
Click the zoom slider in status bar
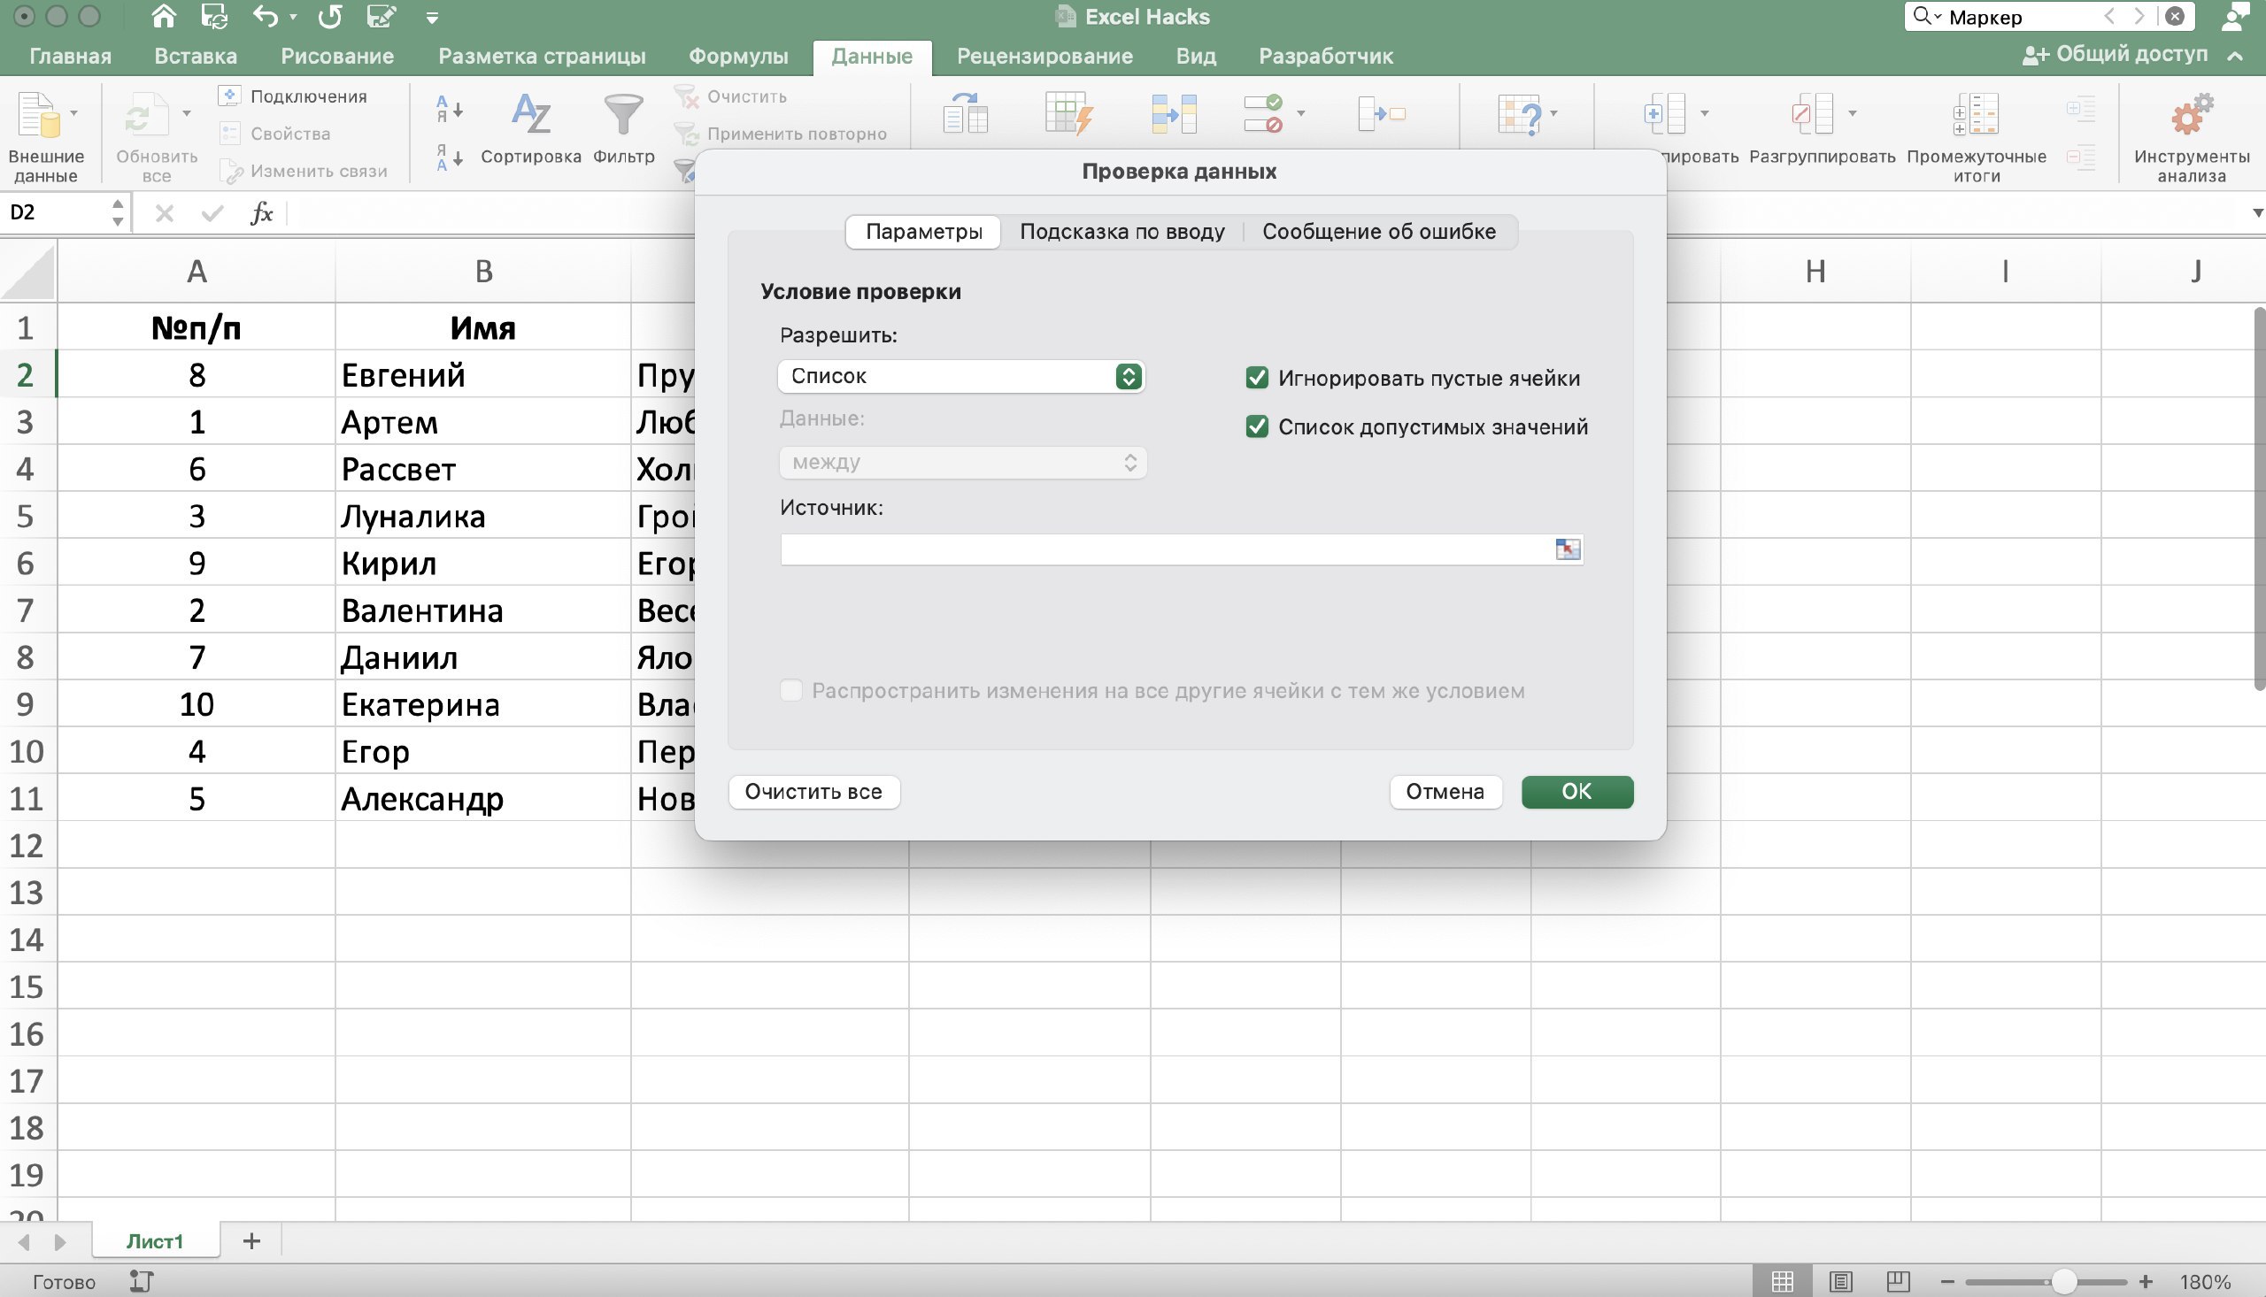(x=2045, y=1282)
